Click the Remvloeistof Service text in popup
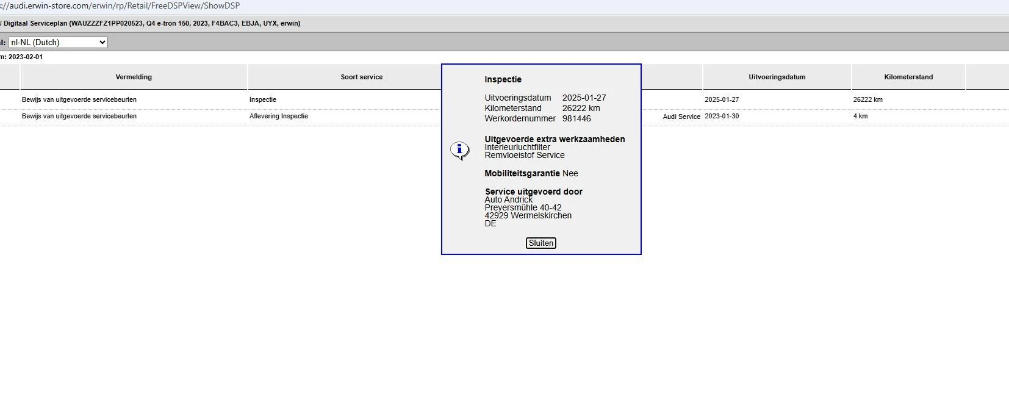This screenshot has width=1009, height=402. point(525,155)
